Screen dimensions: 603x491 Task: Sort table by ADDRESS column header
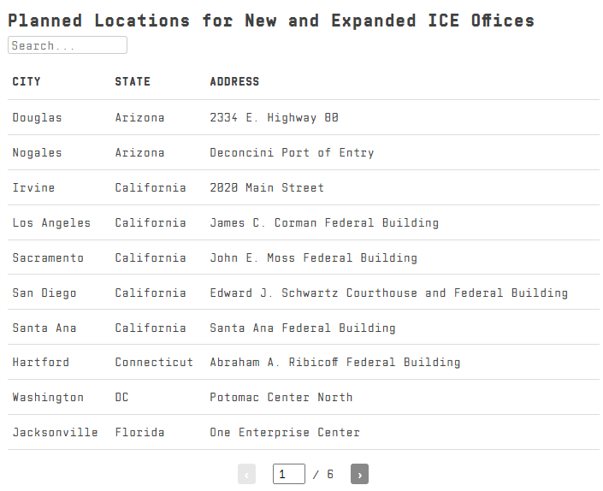234,82
